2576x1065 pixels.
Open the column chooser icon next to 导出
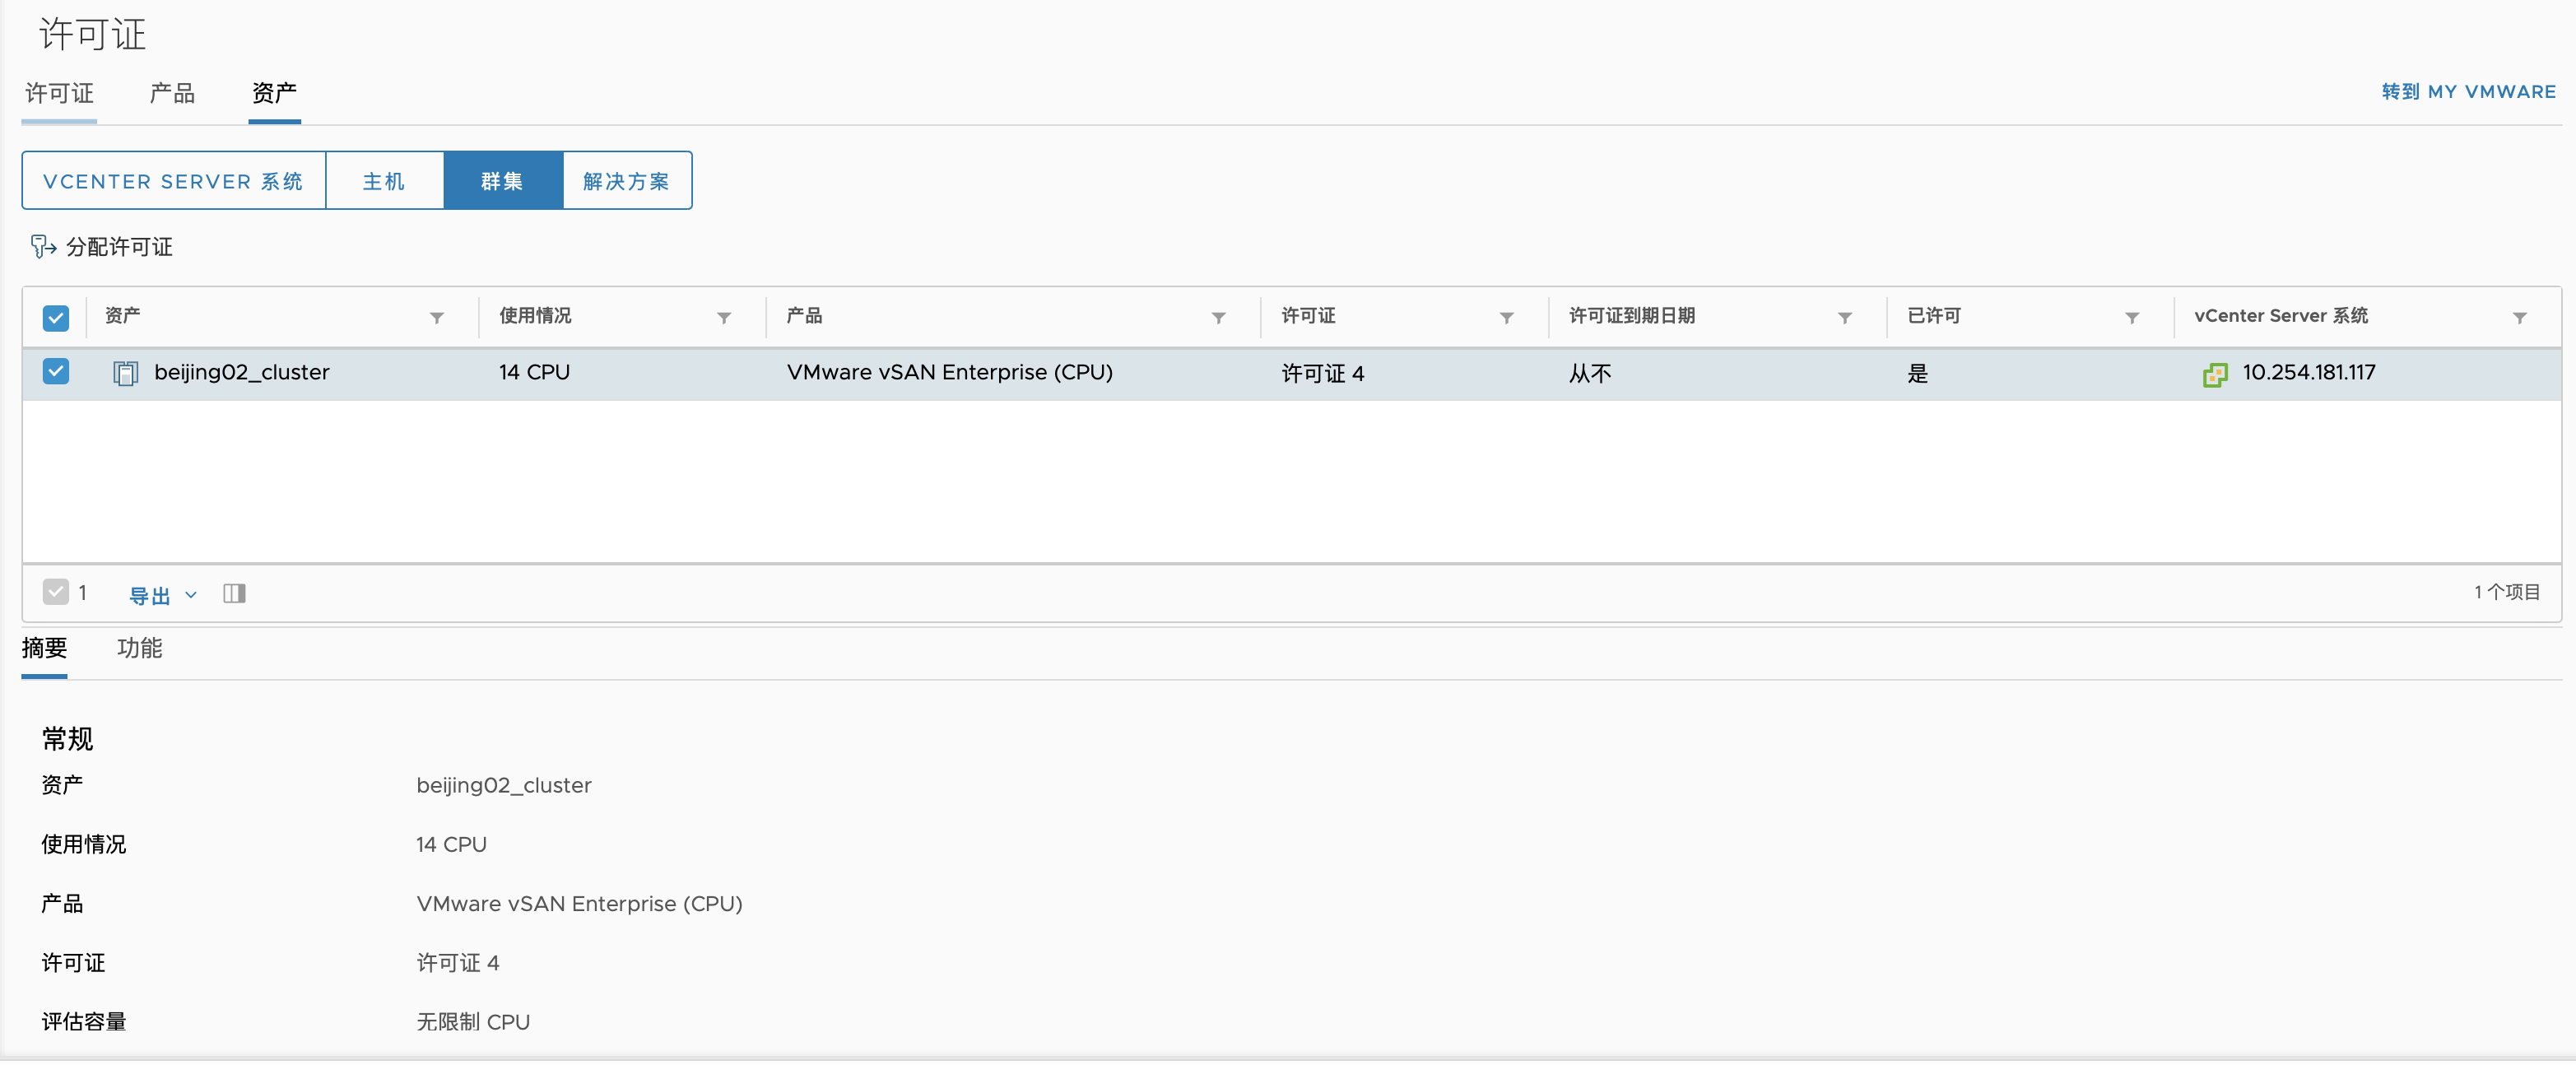pyautogui.click(x=235, y=594)
